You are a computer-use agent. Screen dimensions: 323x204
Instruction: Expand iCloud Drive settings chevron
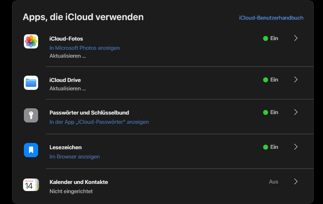296,79
